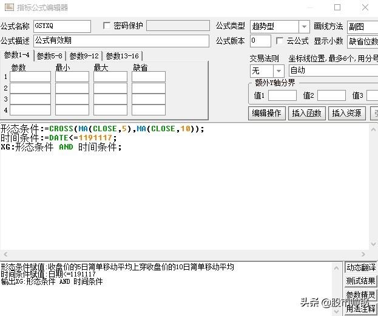Screen dimensions: 378x316
Task: Click row 1 参数 name field
Action: (30, 77)
